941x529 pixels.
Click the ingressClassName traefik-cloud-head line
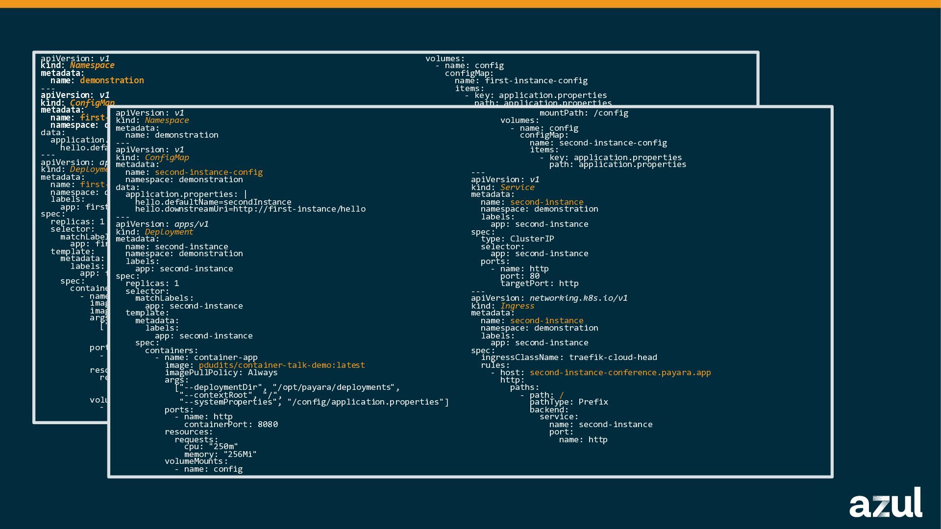click(569, 358)
